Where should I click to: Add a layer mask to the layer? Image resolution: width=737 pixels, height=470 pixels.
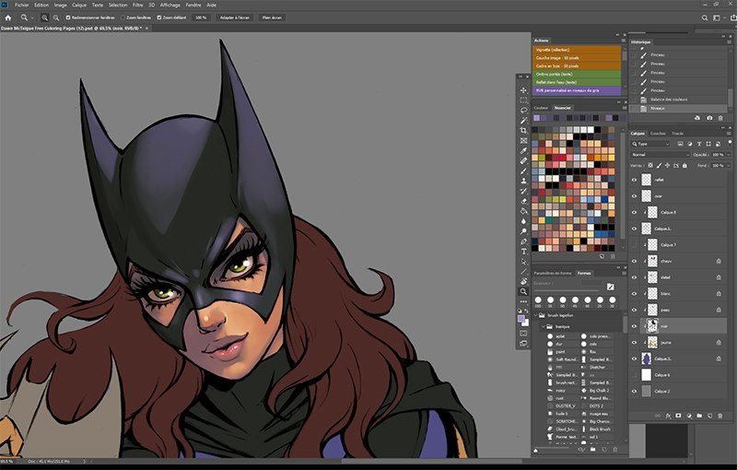678,416
